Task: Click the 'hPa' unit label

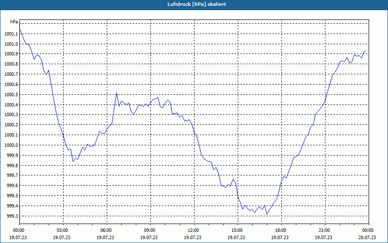Action: pos(14,22)
